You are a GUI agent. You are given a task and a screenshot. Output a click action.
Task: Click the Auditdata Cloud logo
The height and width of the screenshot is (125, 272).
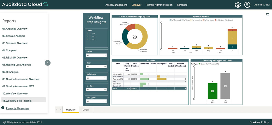pos(25,4)
